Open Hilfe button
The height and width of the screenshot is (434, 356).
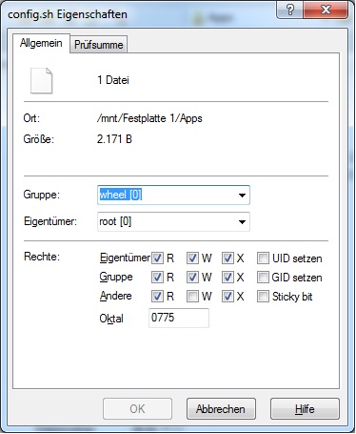coord(305,408)
